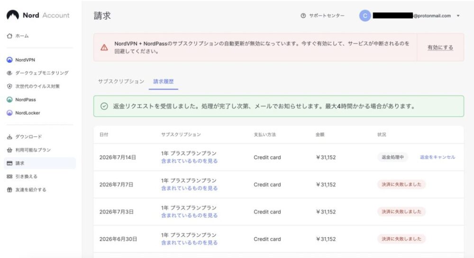474x258 pixels.
Task: Click the ダウンロード download icon
Action: [x=9, y=137]
